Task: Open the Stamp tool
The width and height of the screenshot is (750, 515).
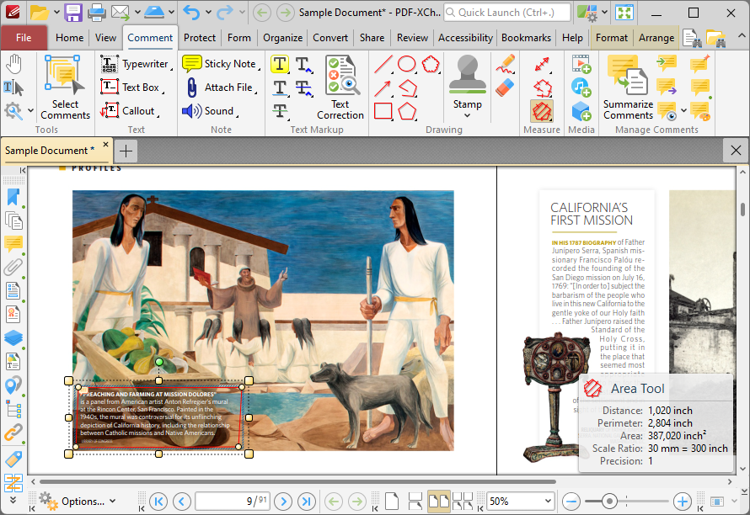Action: coord(468,82)
